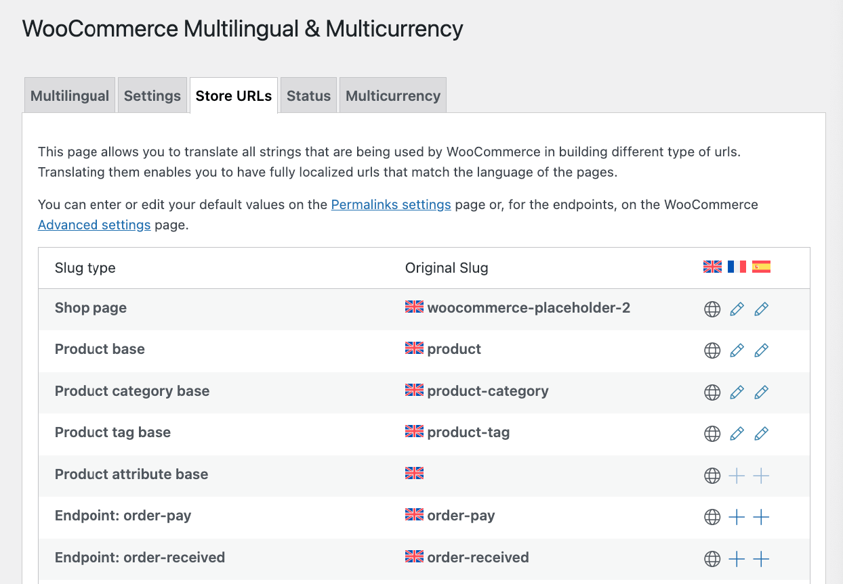Click the Product category base row label
The height and width of the screenshot is (584, 843).
tap(132, 391)
